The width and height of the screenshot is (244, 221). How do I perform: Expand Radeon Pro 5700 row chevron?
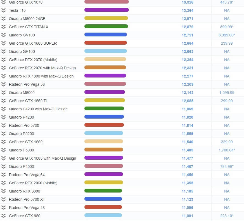coord(3,125)
